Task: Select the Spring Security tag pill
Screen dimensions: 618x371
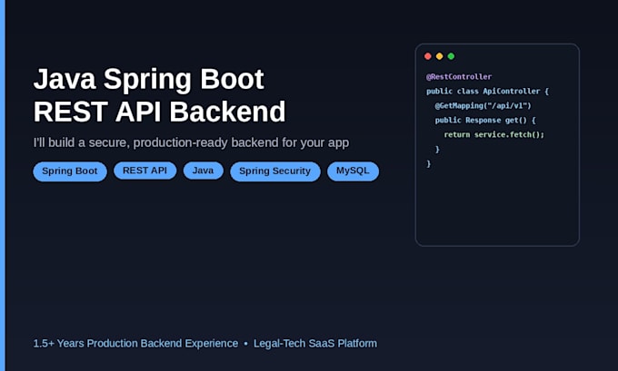Action: (x=275, y=171)
